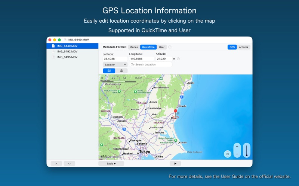Click the Suigo-Tsukuba park icon
This screenshot has height=186, width=299.
coord(176,141)
